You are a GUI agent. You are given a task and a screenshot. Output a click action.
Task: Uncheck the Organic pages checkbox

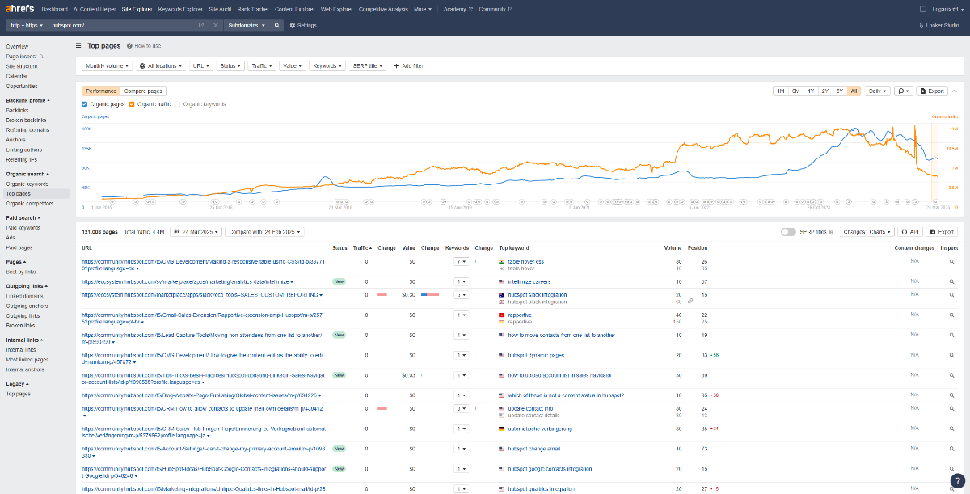point(85,104)
